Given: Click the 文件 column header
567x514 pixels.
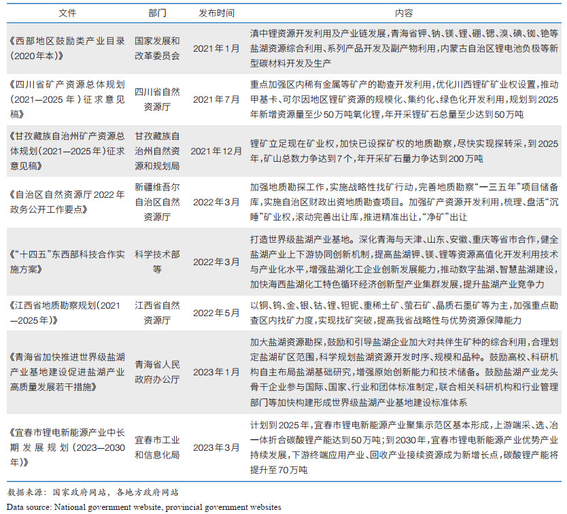Looking at the screenshot, I should [67, 13].
